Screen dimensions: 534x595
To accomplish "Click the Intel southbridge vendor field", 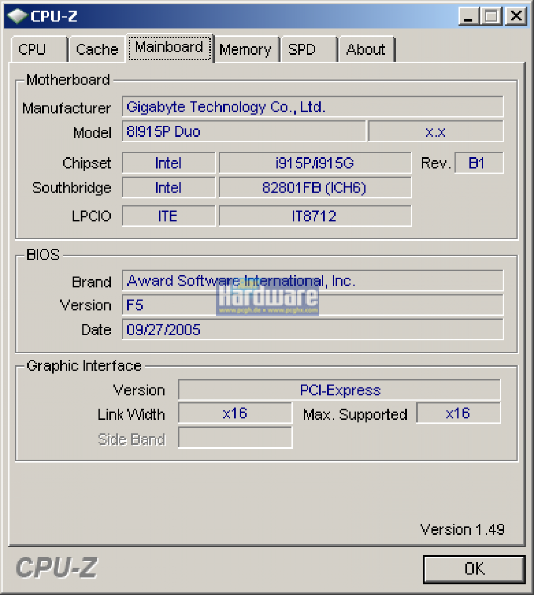I will coord(169,188).
